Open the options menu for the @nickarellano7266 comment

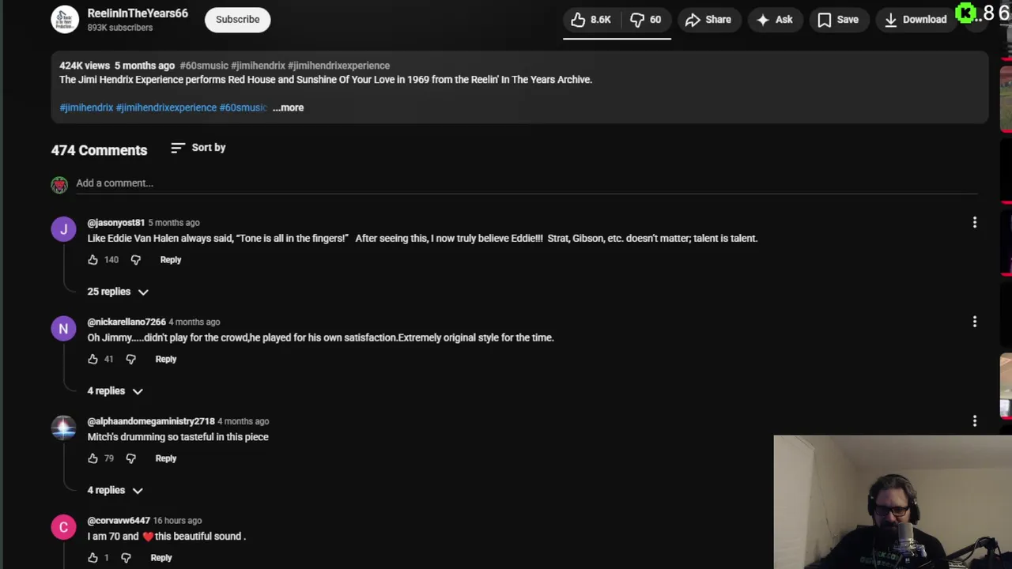point(974,322)
